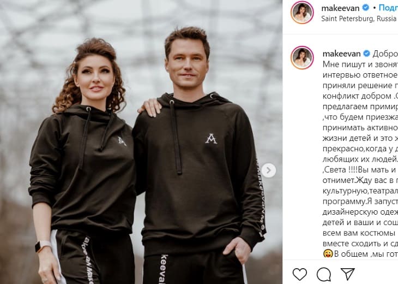Viewport: 398px width, 284px height.
Task: Click the verified badge next to the caption username
Action: tap(366, 54)
